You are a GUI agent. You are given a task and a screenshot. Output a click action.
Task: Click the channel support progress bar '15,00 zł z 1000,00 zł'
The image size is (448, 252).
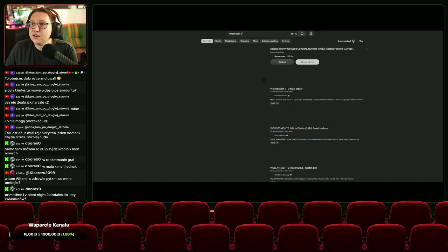(49, 234)
